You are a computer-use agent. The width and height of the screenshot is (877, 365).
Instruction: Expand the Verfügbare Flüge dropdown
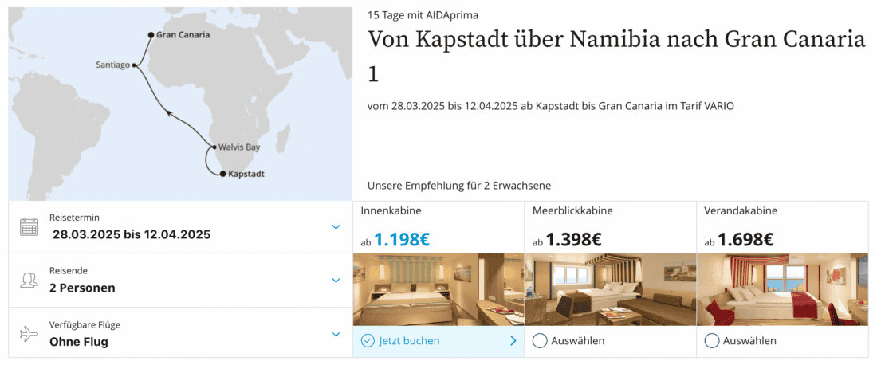tap(336, 334)
